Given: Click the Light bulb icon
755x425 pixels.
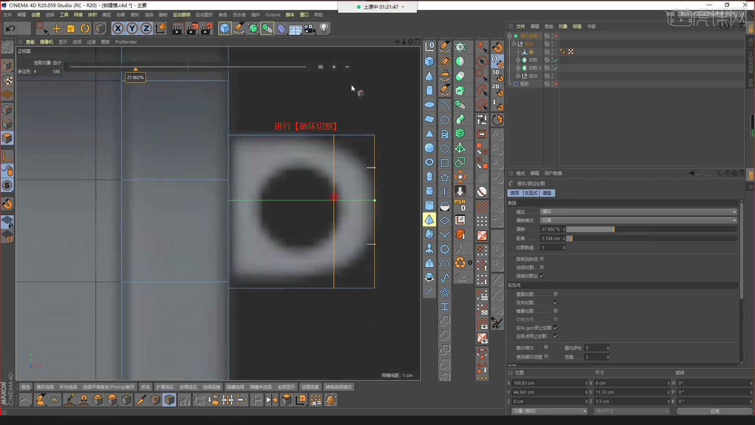Looking at the screenshot, I should coord(324,28).
